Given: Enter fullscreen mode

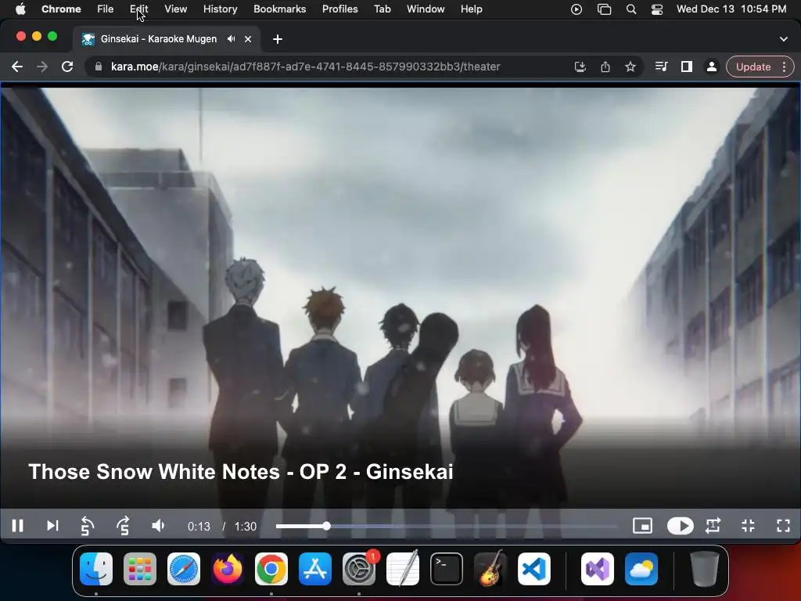Looking at the screenshot, I should 783,526.
